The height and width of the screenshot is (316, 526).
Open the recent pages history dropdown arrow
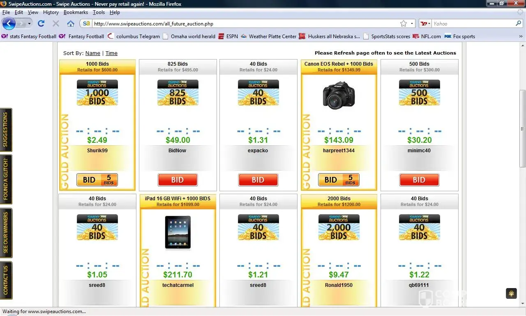pos(30,24)
